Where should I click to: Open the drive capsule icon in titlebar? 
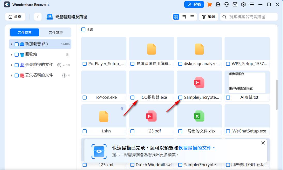click(x=218, y=4)
